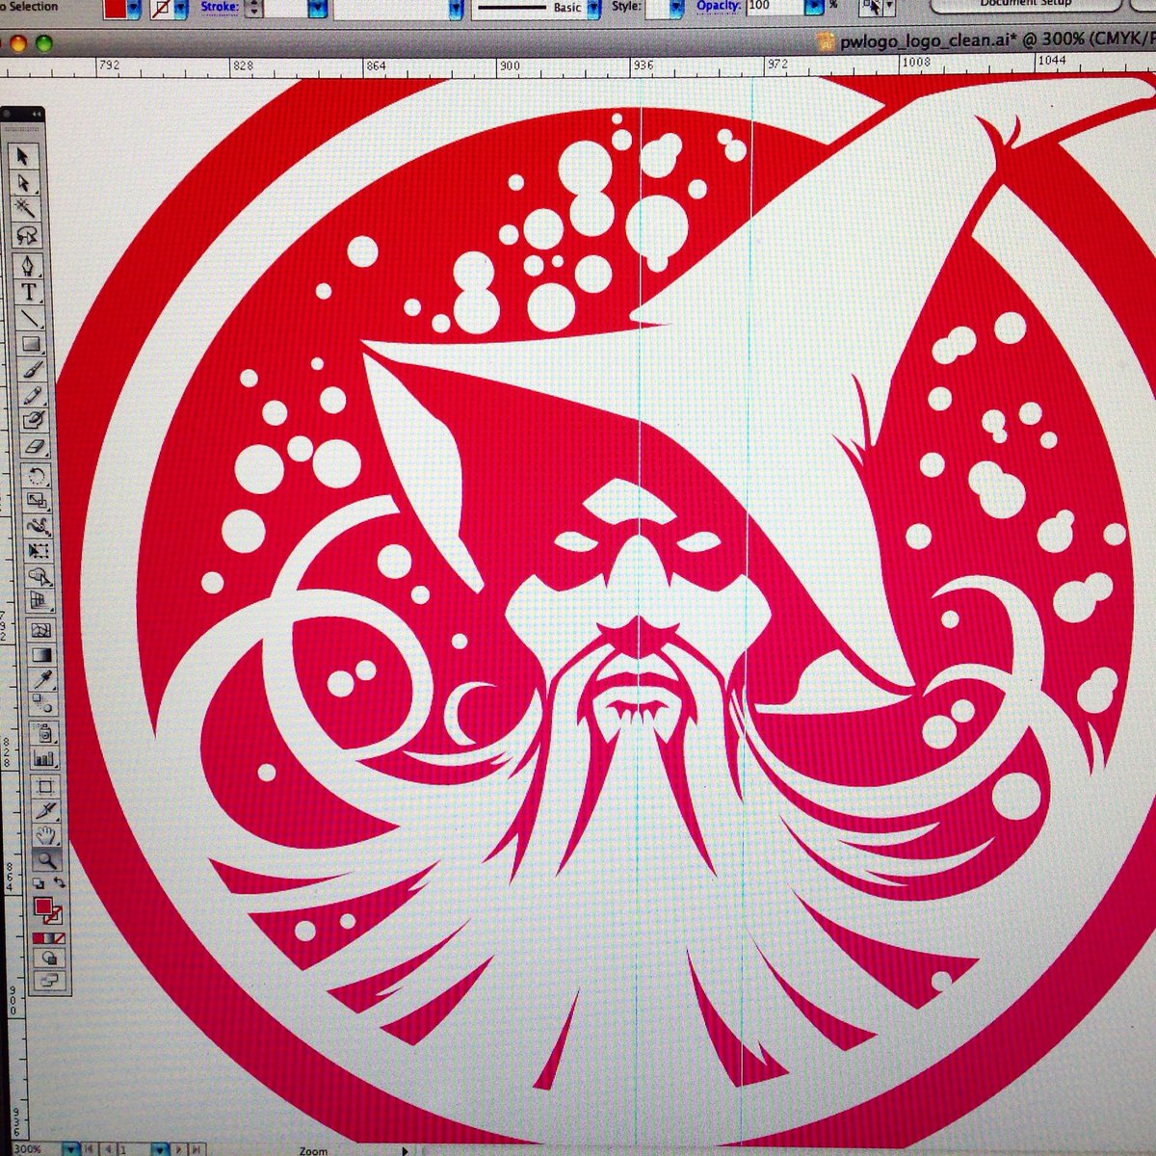Select the Zoom magnifier tool
The image size is (1156, 1156).
pos(47,860)
